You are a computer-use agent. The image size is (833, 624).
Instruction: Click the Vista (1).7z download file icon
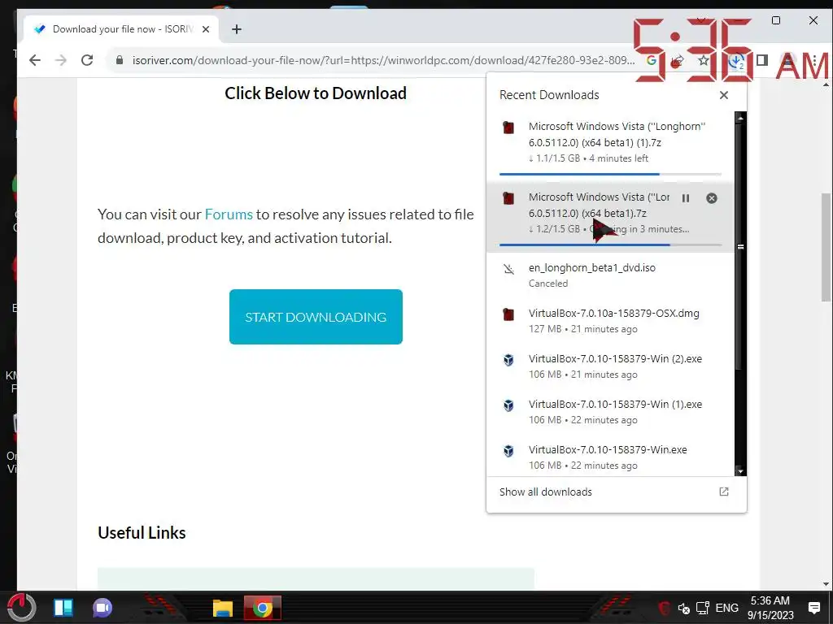tap(508, 128)
